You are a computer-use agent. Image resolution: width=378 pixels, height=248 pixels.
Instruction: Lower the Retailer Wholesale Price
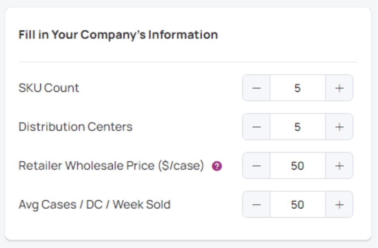coord(256,166)
